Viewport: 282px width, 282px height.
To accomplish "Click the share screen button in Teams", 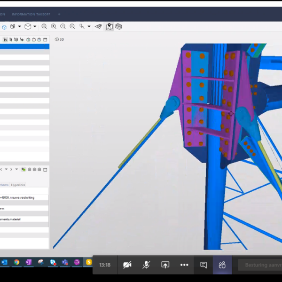I will pos(165,265).
